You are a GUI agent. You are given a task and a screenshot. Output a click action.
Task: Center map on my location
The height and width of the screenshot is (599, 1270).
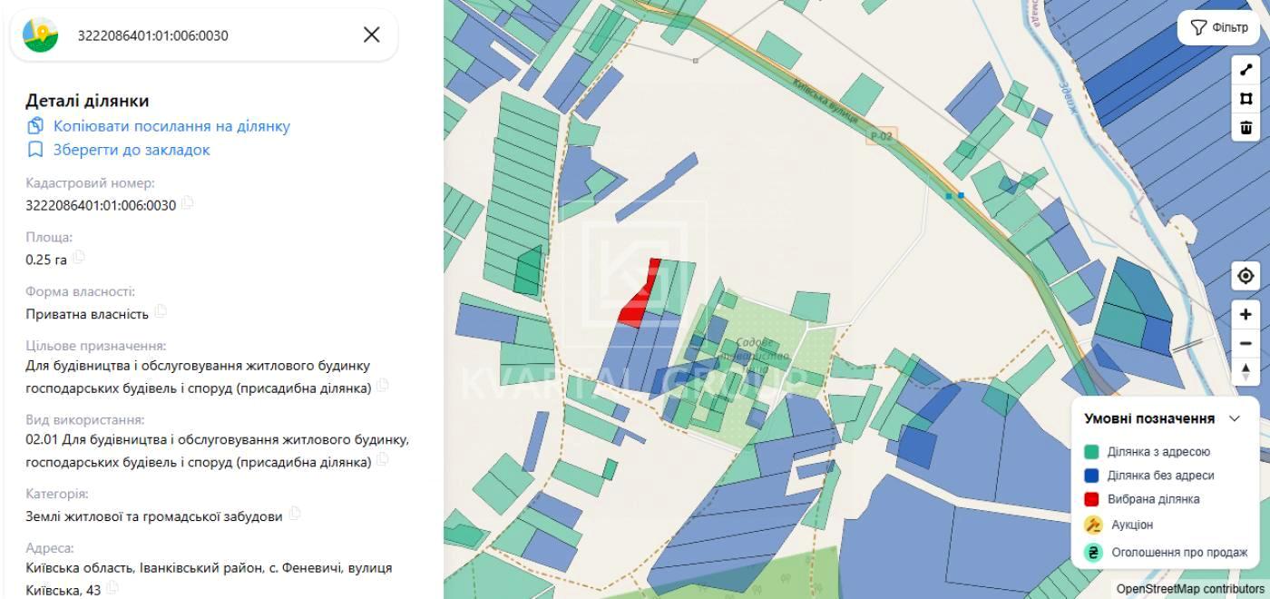click(x=1246, y=276)
